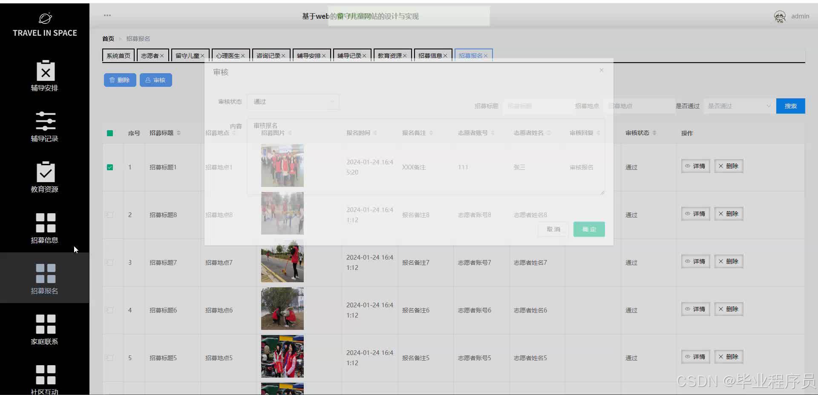The height and width of the screenshot is (395, 818).
Task: Close the 咨询记录 tab with its X
Action: pyautogui.click(x=283, y=56)
